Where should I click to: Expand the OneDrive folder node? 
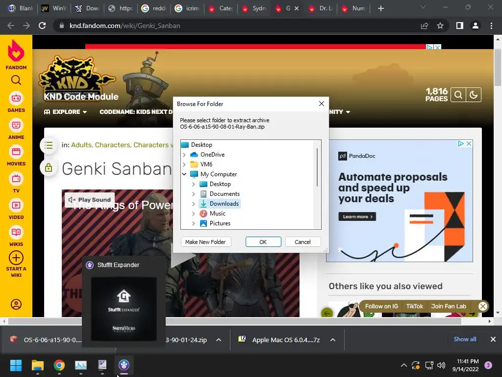point(184,155)
